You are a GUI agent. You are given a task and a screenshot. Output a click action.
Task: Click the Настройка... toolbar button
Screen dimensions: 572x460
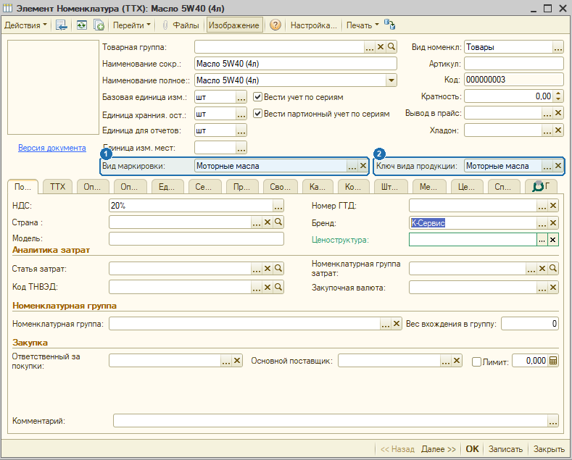click(x=313, y=25)
